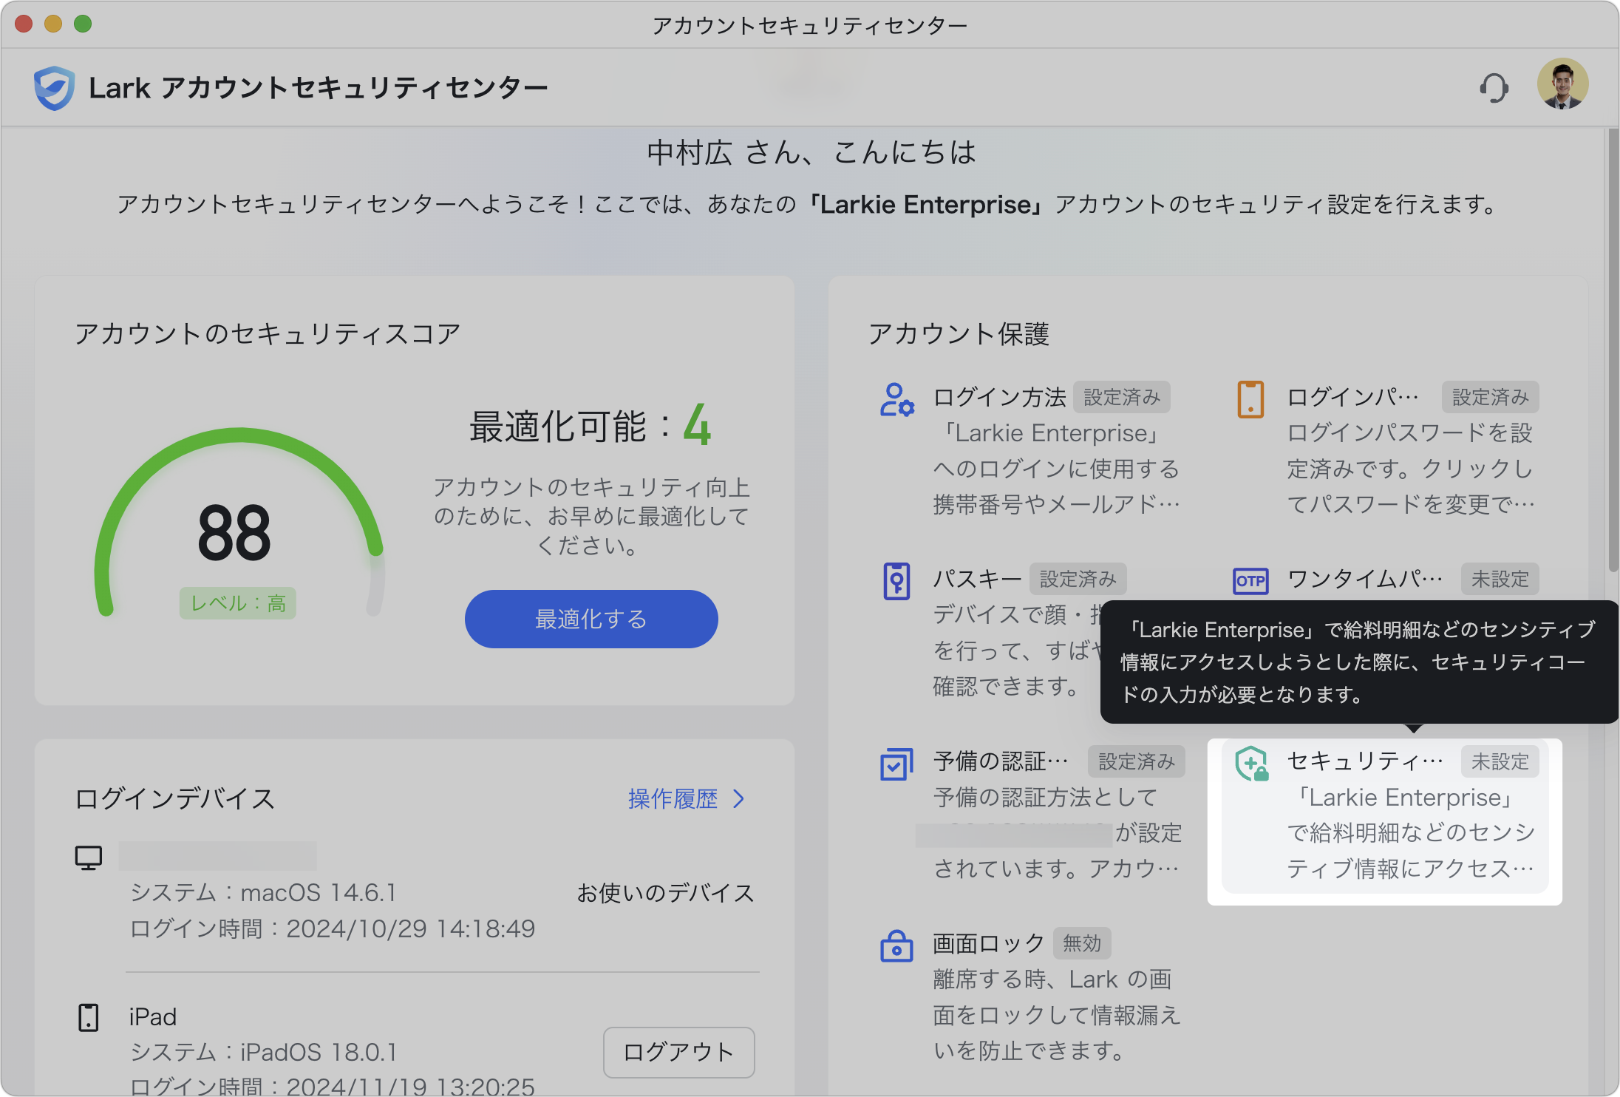Expand the 操作履歴 chevron arrow
Image resolution: width=1620 pixels, height=1097 pixels.
pyautogui.click(x=738, y=799)
